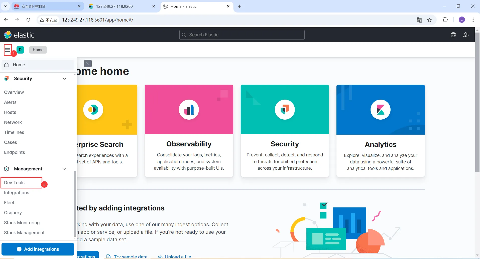Close the Home - Elastic tab
The height and width of the screenshot is (259, 480).
tap(228, 6)
